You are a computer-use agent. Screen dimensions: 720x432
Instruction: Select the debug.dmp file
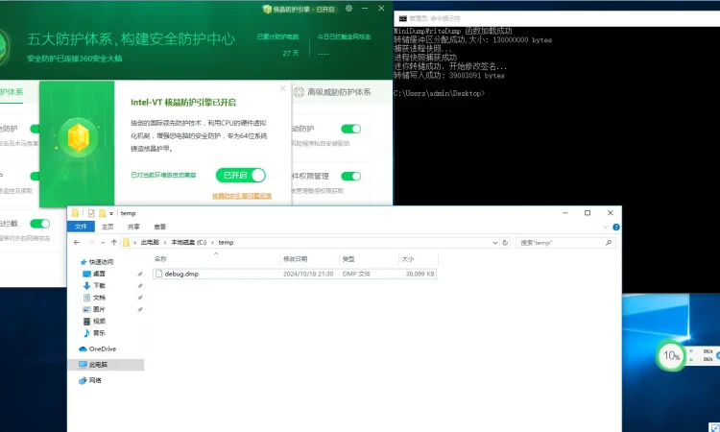295,274
